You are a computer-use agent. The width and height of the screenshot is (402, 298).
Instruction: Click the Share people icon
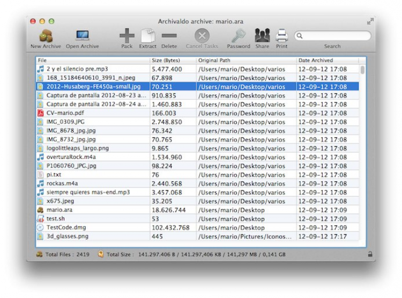pos(262,36)
